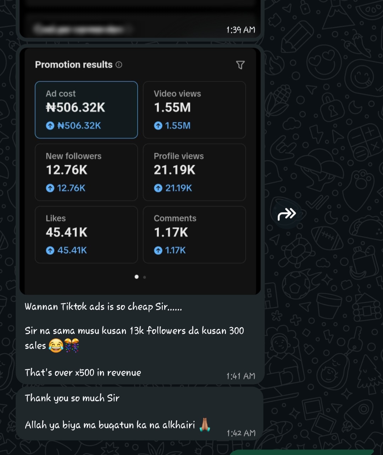383x455 pixels.
Task: Open the Comments metric card
Action: click(194, 235)
